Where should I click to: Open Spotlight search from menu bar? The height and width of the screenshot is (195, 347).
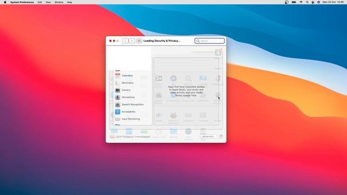pos(307,2)
